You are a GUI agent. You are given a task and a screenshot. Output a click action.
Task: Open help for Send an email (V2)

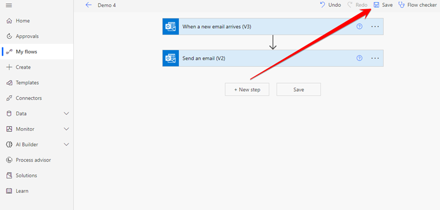click(x=359, y=58)
